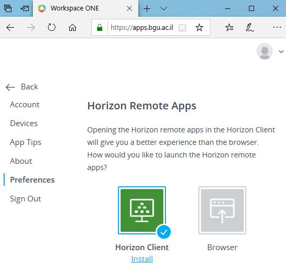
Task: Click the Horizon Client label
Action: tap(142, 248)
